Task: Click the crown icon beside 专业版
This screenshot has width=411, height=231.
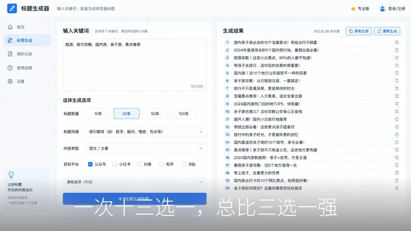Action: point(353,9)
